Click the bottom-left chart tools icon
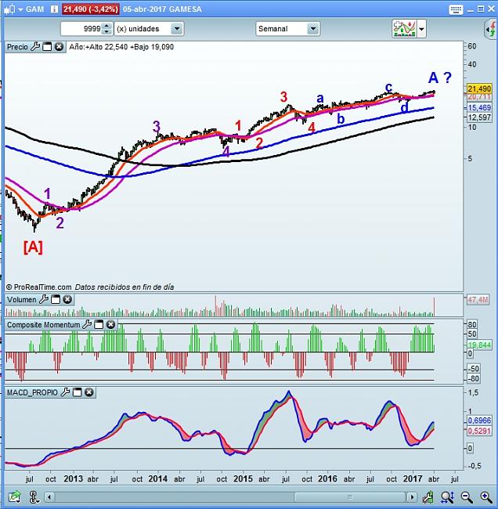 coord(15,496)
